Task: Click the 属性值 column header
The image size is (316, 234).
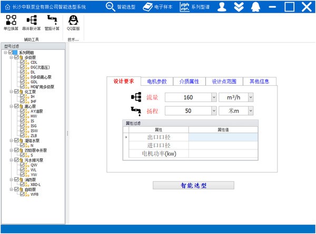Action: (223, 130)
